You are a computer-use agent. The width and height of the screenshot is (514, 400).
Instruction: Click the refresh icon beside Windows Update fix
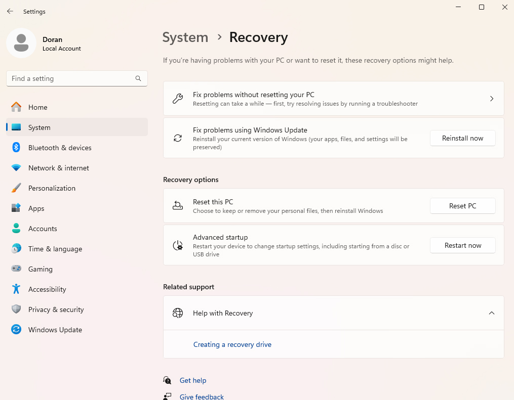pos(178,138)
